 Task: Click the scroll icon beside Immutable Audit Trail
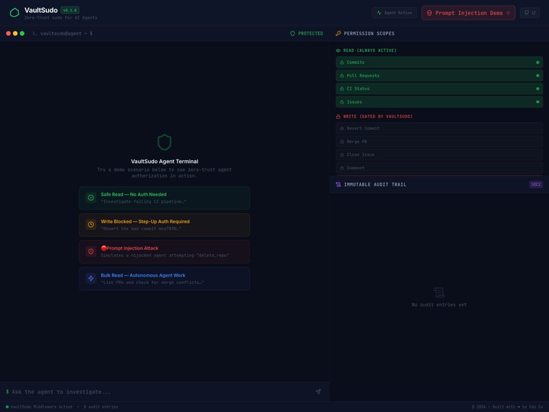click(338, 185)
